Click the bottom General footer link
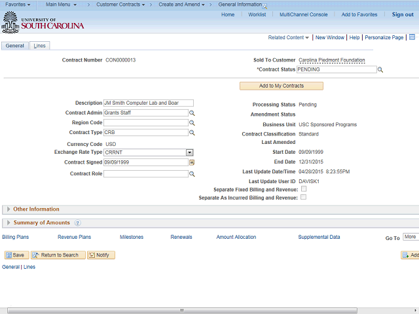Image resolution: width=419 pixels, height=314 pixels. 10,267
